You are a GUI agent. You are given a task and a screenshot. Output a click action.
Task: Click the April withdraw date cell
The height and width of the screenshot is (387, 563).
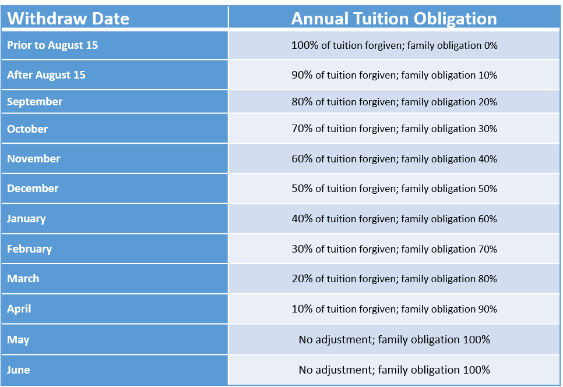click(x=19, y=309)
